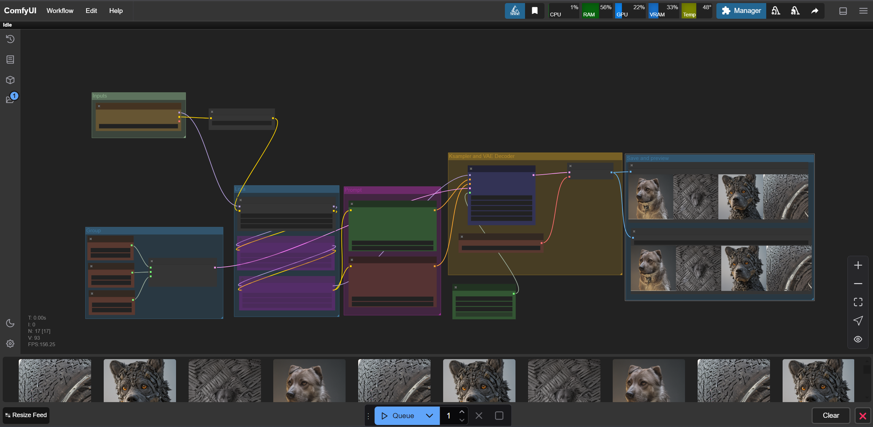
Task: Click the Manager puzzle button
Action: coord(741,11)
